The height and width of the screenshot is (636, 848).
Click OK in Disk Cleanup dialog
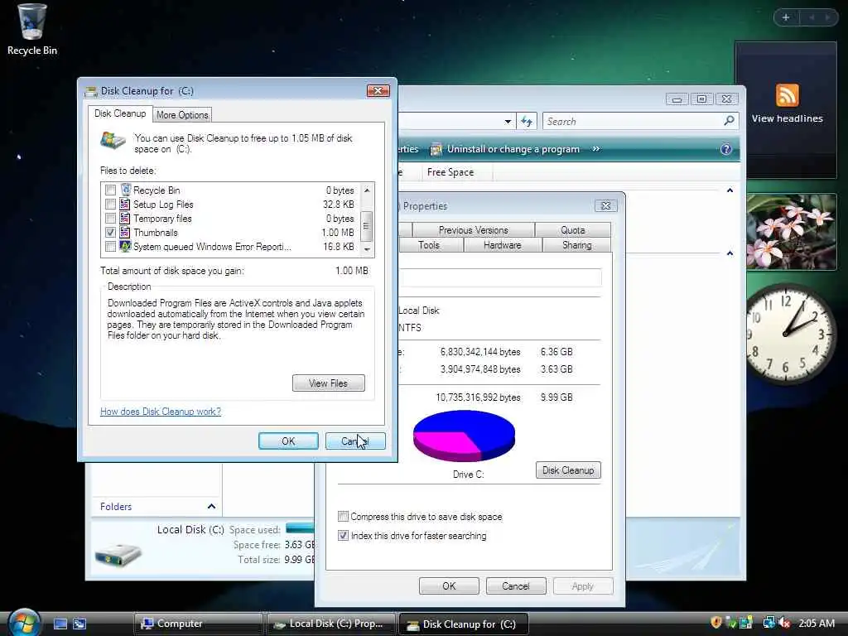(x=288, y=441)
